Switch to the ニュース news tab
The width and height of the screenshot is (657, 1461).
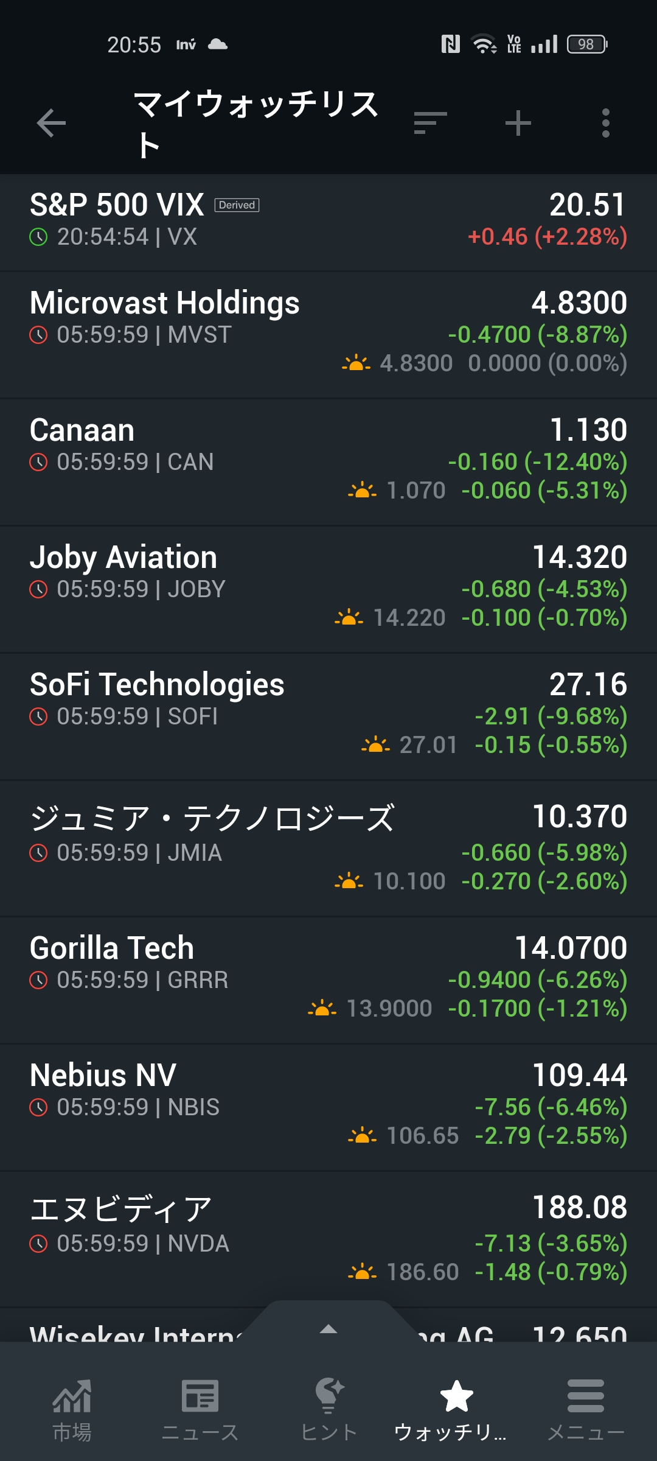(x=200, y=1408)
